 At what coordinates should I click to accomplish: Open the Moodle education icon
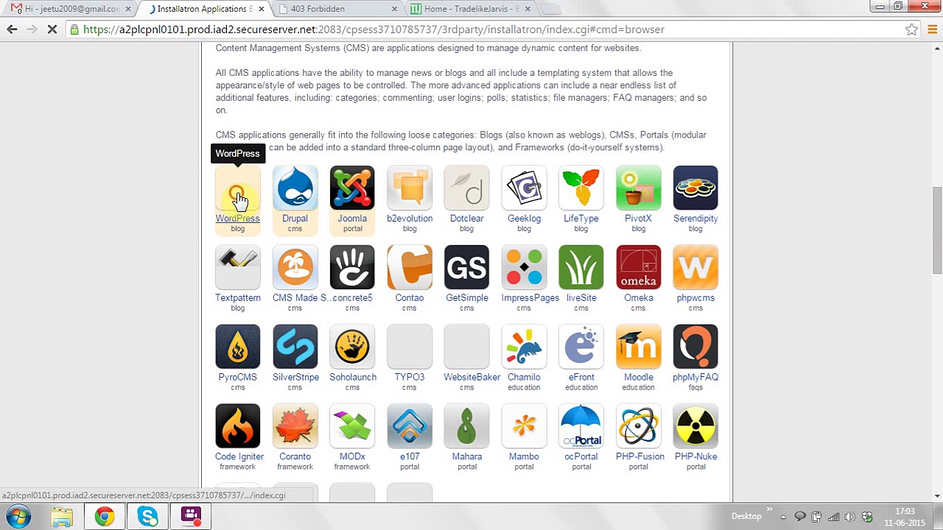tap(638, 347)
